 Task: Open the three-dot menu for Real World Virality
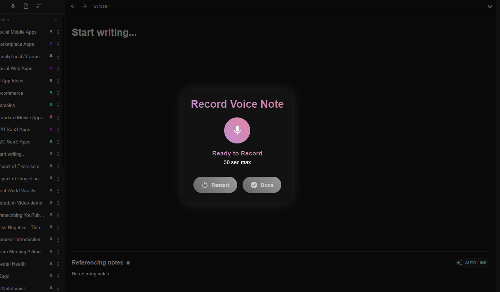coord(58,190)
